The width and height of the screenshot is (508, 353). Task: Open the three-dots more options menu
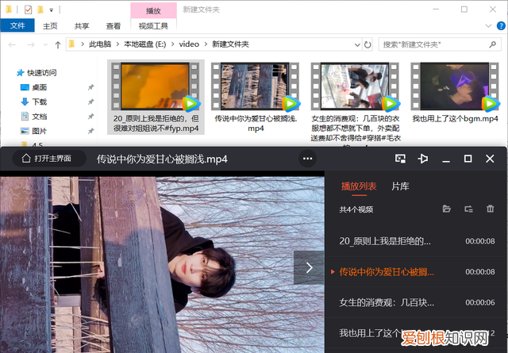307,159
